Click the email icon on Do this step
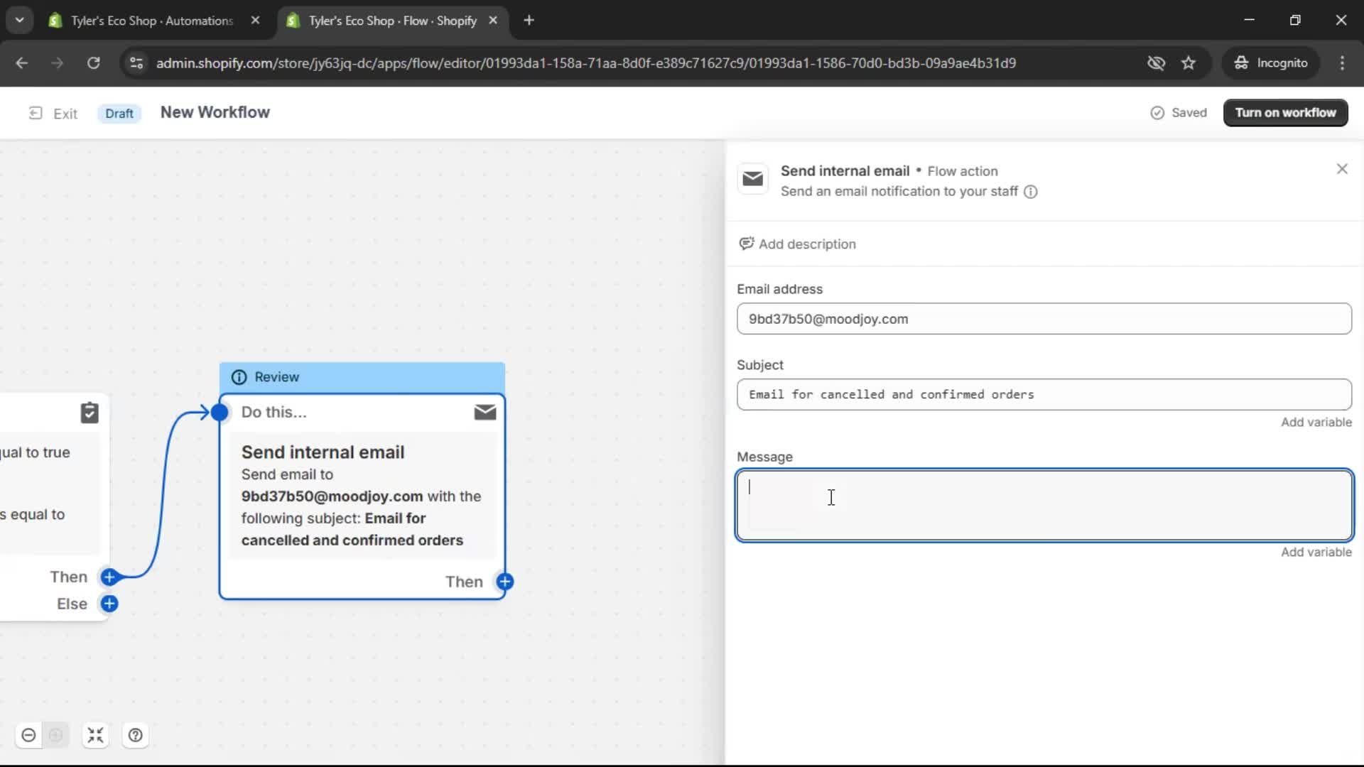Screen dimensions: 1364x767 pos(485,412)
